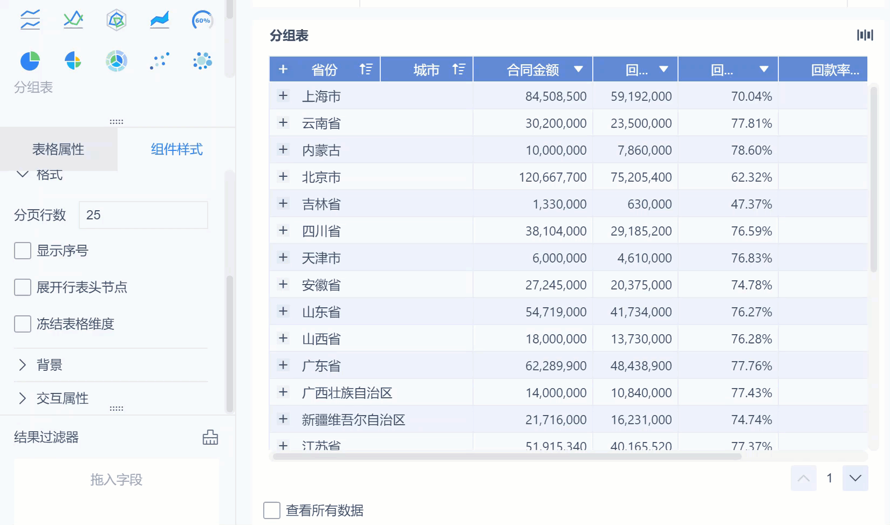This screenshot has width=890, height=525.
Task: Expand the 背景 section
Action: (x=23, y=365)
